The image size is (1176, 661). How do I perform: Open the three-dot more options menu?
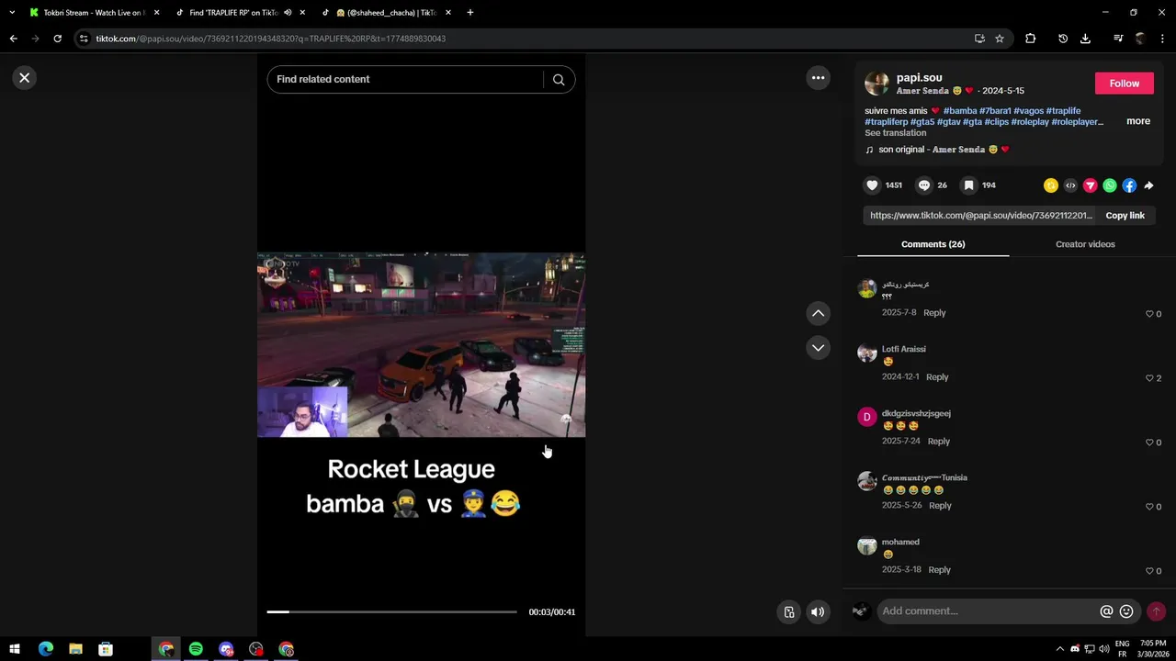point(818,78)
